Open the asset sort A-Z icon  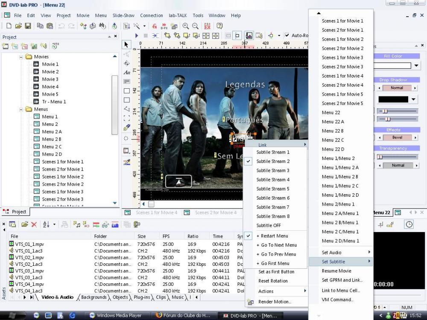coord(46,224)
